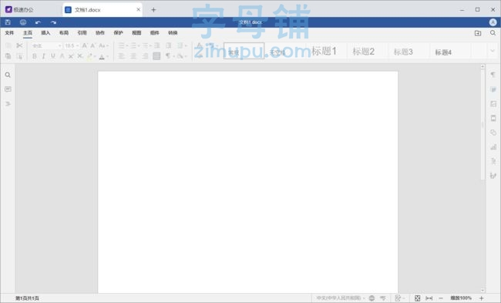Open the 插入 menu tab

(x=45, y=32)
